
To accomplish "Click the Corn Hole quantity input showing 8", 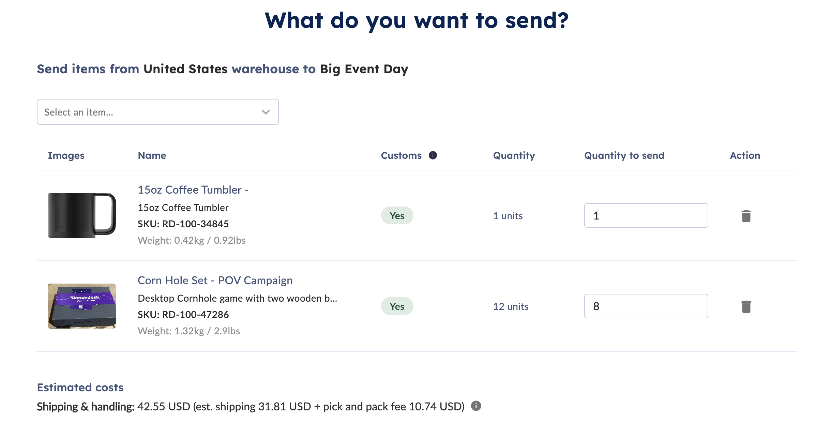I will pos(646,306).
